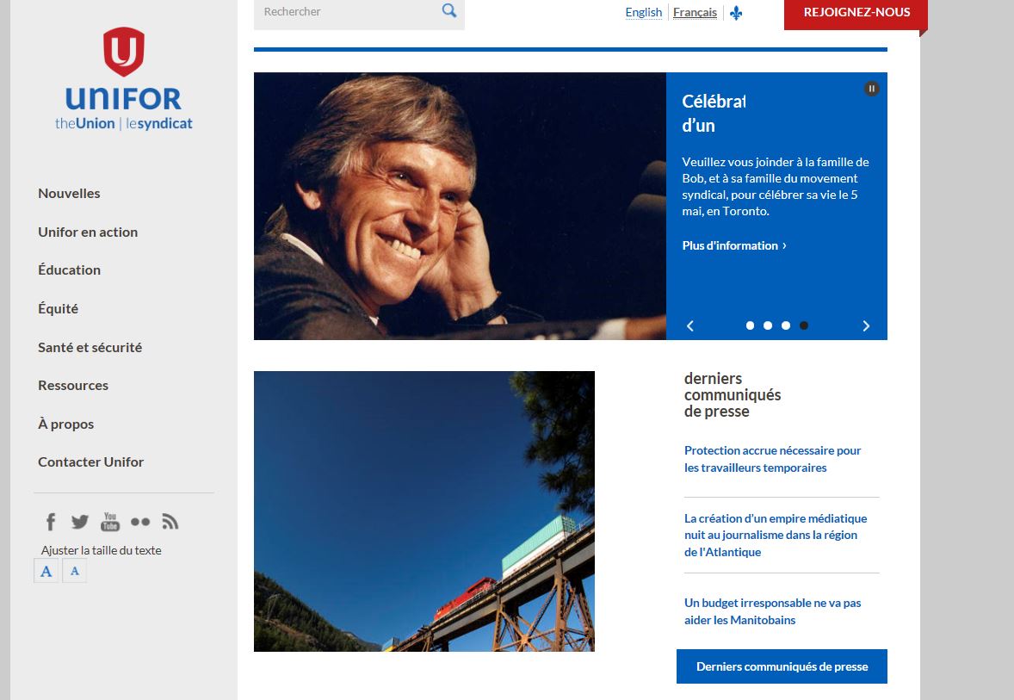Open Unifor's Twitter icon
This screenshot has height=700, width=1014.
80,522
